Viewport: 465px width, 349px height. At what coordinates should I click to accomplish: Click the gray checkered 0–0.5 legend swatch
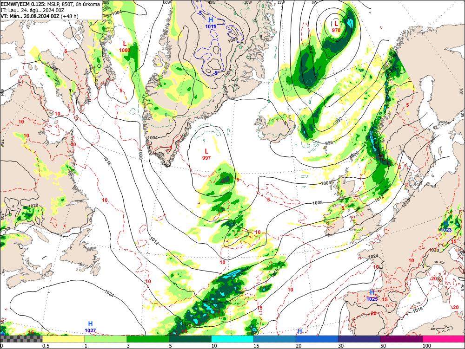21,339
